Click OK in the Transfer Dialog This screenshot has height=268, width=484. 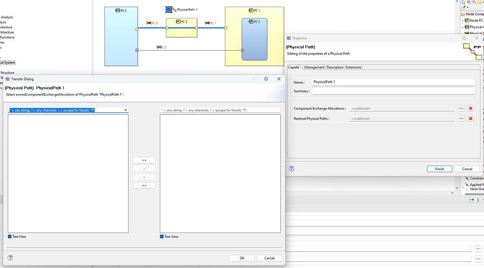242,258
